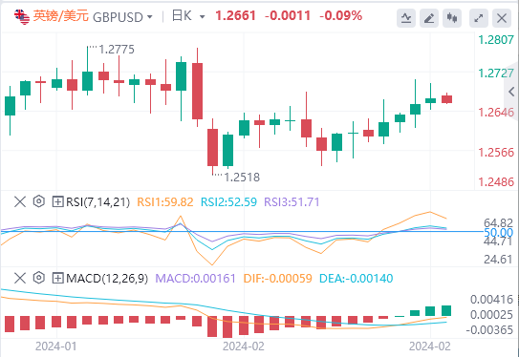Open the indicator line chart icon

pos(406,18)
